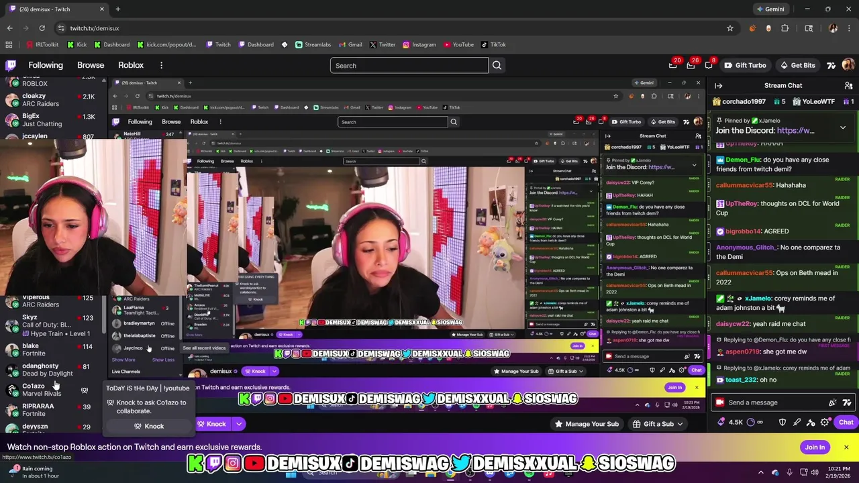This screenshot has height=483, width=859.
Task: Open channel points balance 4.5K
Action: (x=731, y=423)
